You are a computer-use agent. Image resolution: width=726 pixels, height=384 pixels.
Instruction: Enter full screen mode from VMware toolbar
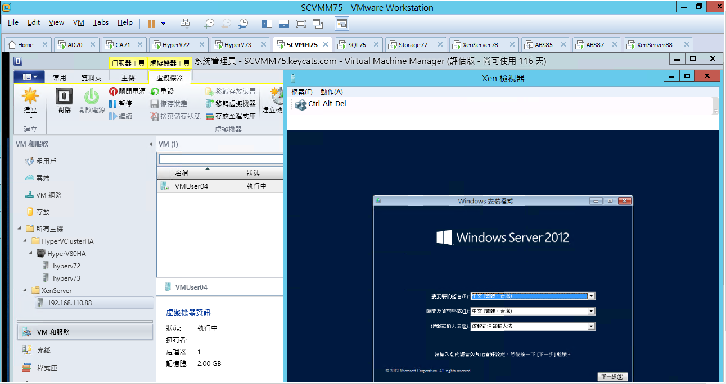point(301,23)
